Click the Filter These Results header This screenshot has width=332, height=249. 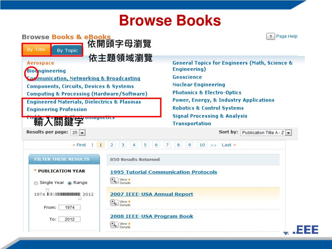pos(64,159)
